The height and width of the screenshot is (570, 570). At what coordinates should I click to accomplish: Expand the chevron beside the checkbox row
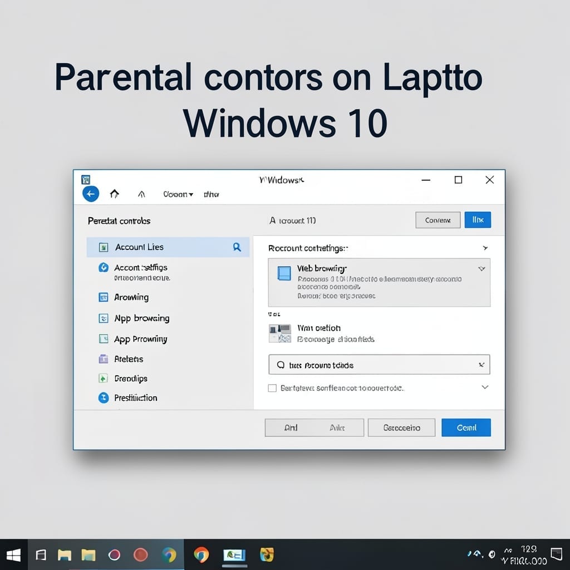pos(485,387)
